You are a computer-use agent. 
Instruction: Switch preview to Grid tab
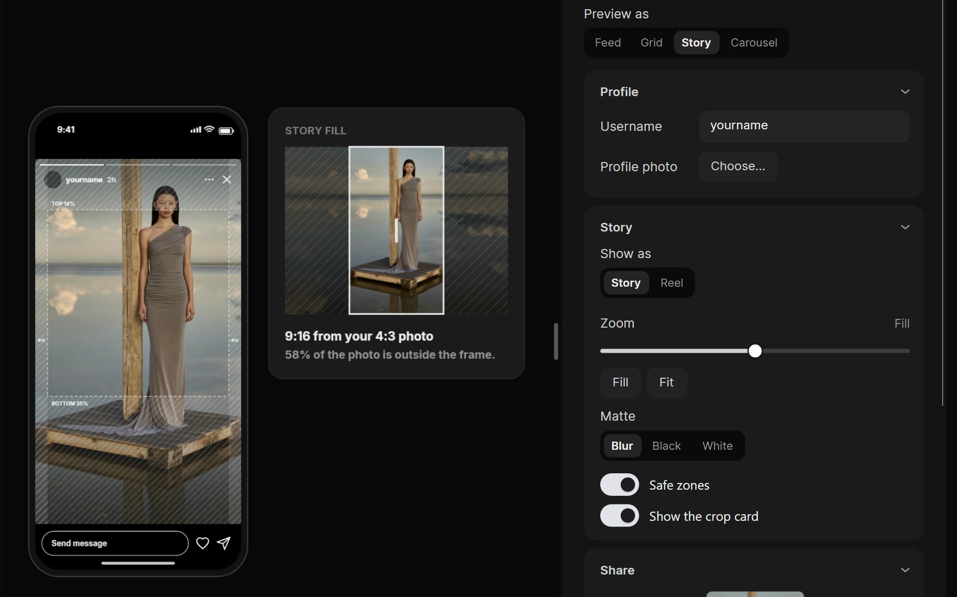coord(651,42)
